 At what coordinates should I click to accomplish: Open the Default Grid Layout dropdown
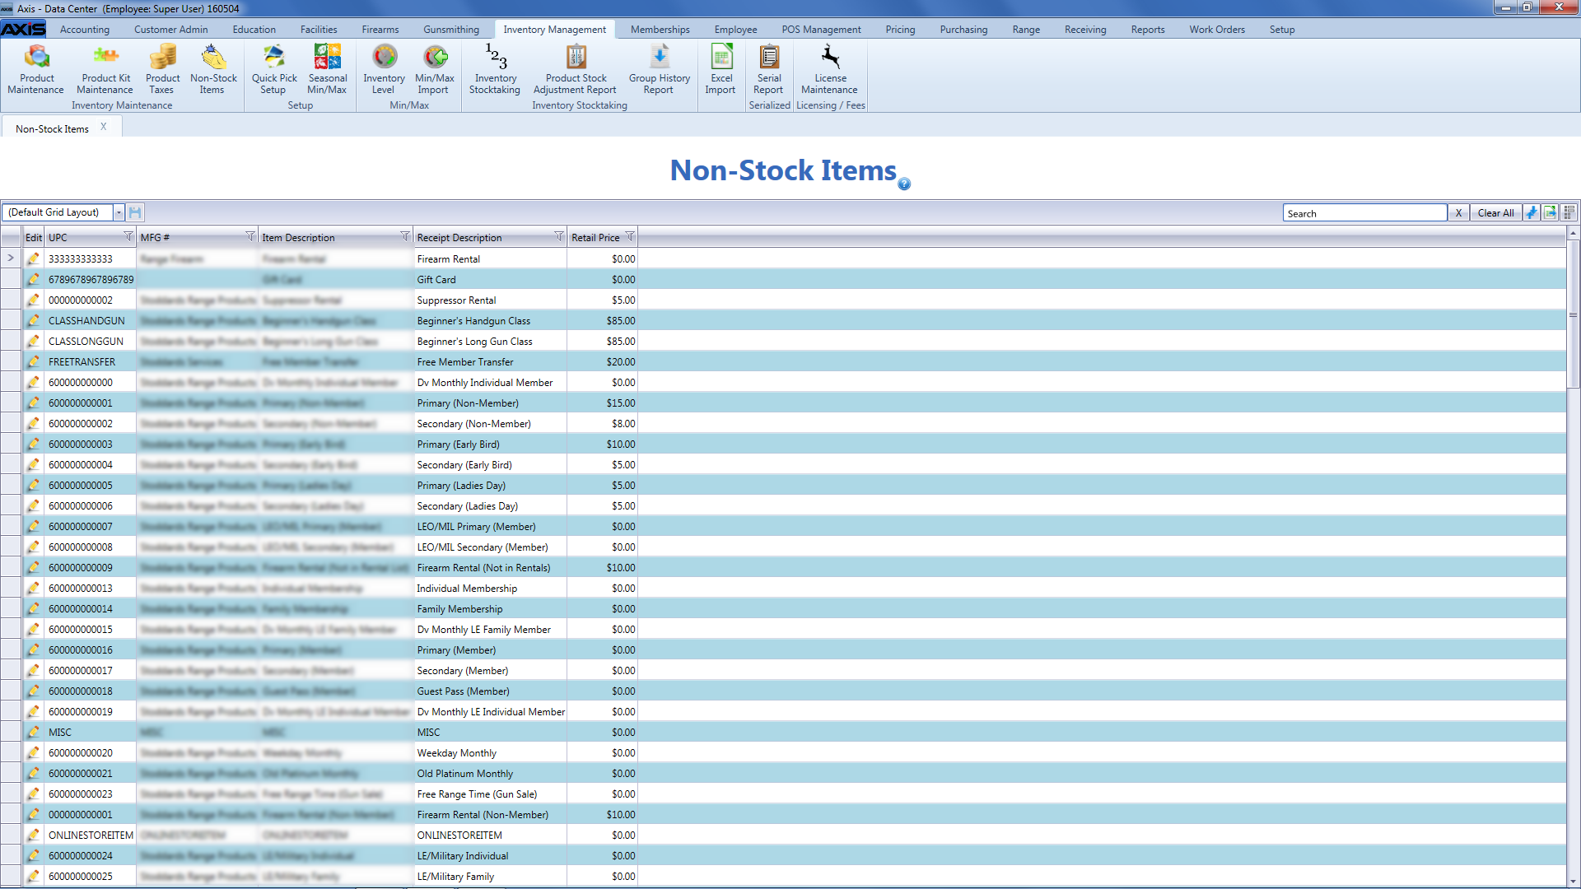pyautogui.click(x=119, y=212)
